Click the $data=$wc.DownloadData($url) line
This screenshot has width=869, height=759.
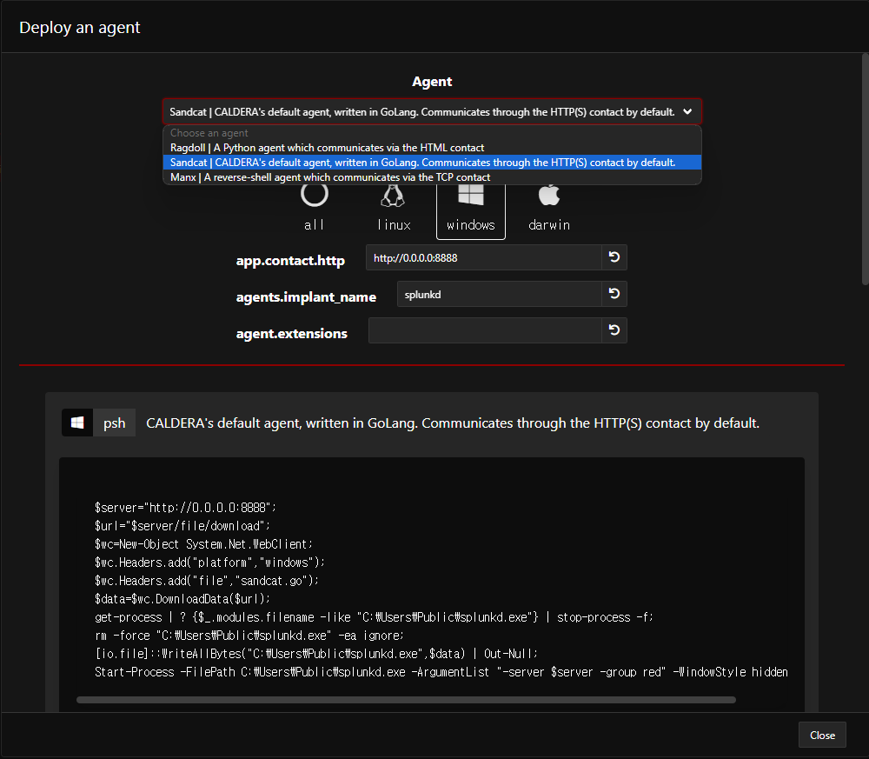182,599
